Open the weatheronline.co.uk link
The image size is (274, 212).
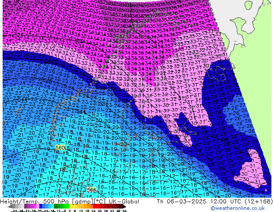point(238,208)
